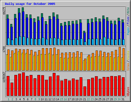Click day label 20 on the x-axis
Image resolution: width=131 pixels, height=102 pixels.
(x=81, y=99)
